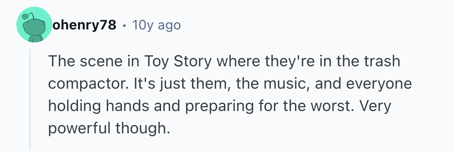Click the dot separator before the timestamp
The image size is (455, 152).
coord(123,26)
